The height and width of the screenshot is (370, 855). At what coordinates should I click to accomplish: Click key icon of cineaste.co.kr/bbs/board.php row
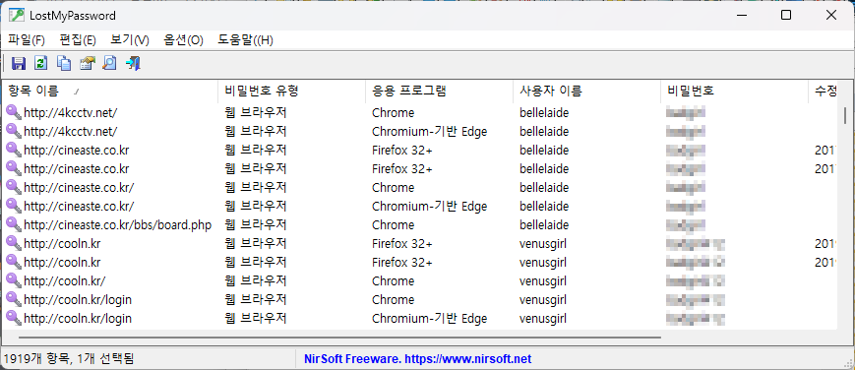[14, 224]
